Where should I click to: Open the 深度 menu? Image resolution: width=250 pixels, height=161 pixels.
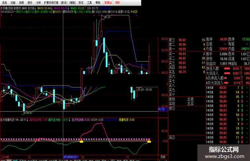tap(21, 3)
